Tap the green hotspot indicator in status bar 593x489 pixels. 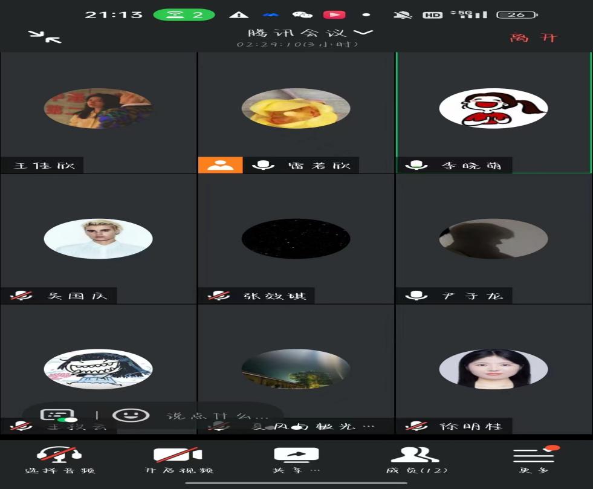coord(184,15)
